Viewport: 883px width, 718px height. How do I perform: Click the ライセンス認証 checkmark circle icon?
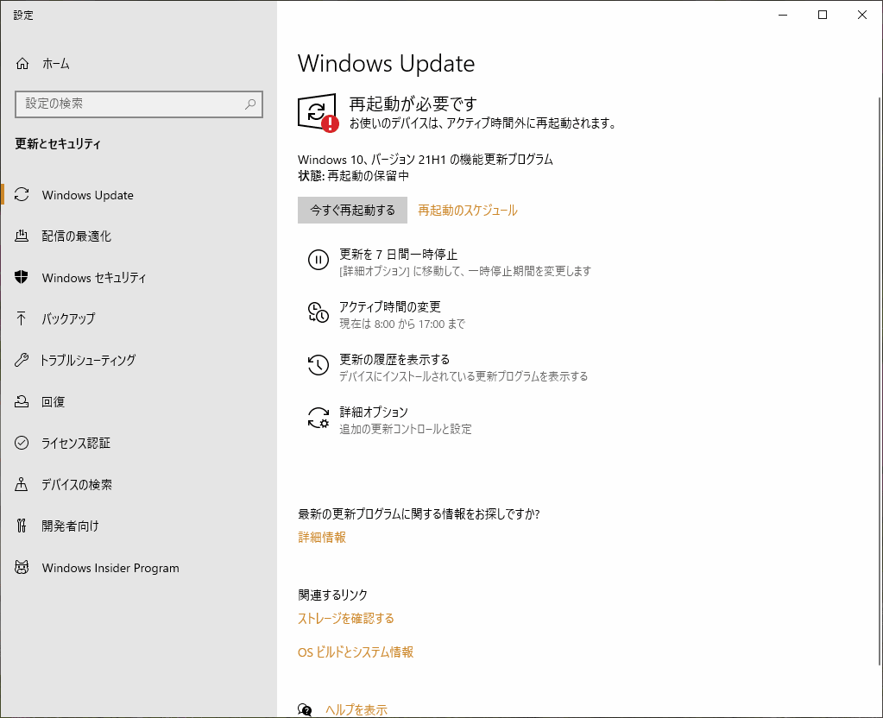pyautogui.click(x=22, y=443)
